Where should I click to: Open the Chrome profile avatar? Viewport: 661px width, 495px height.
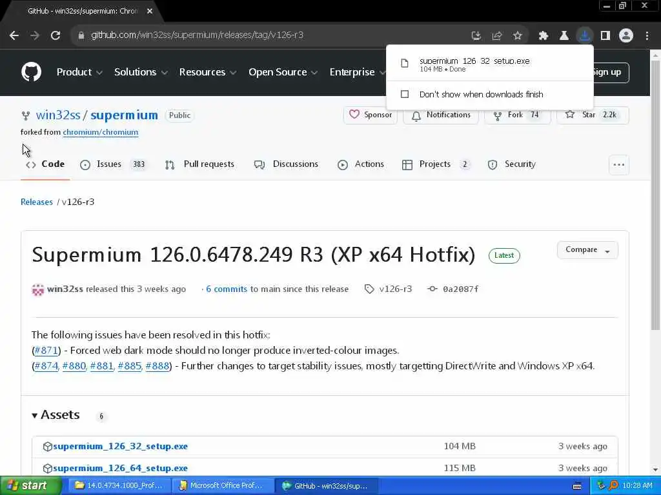[x=626, y=36]
